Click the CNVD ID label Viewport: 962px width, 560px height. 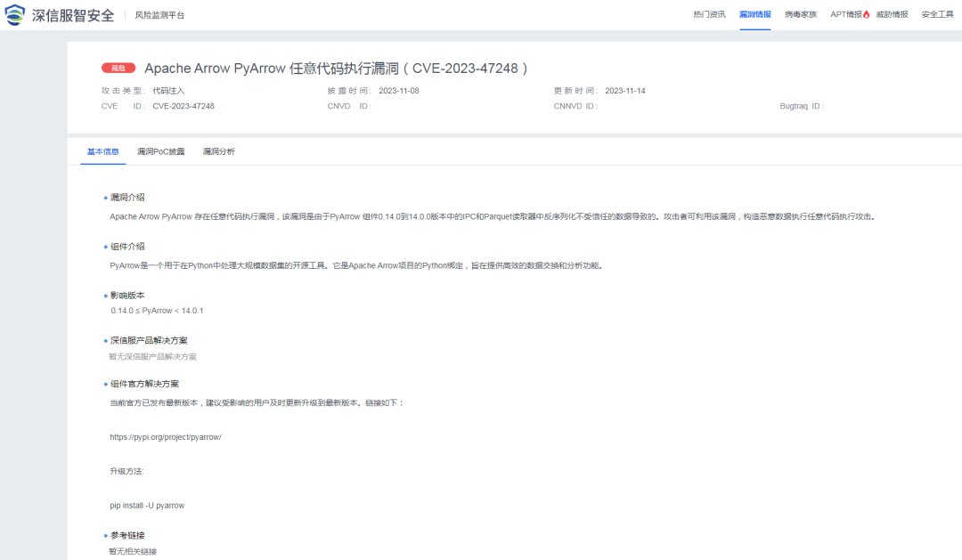(x=349, y=106)
